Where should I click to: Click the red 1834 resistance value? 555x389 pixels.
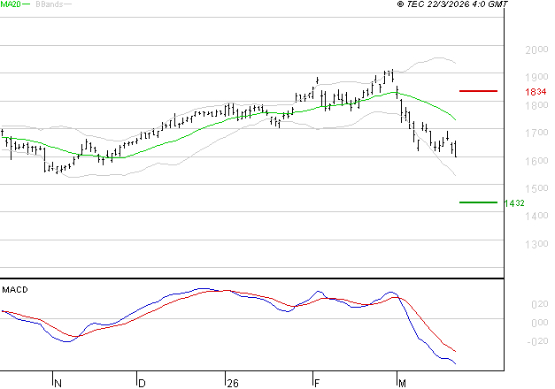536,92
